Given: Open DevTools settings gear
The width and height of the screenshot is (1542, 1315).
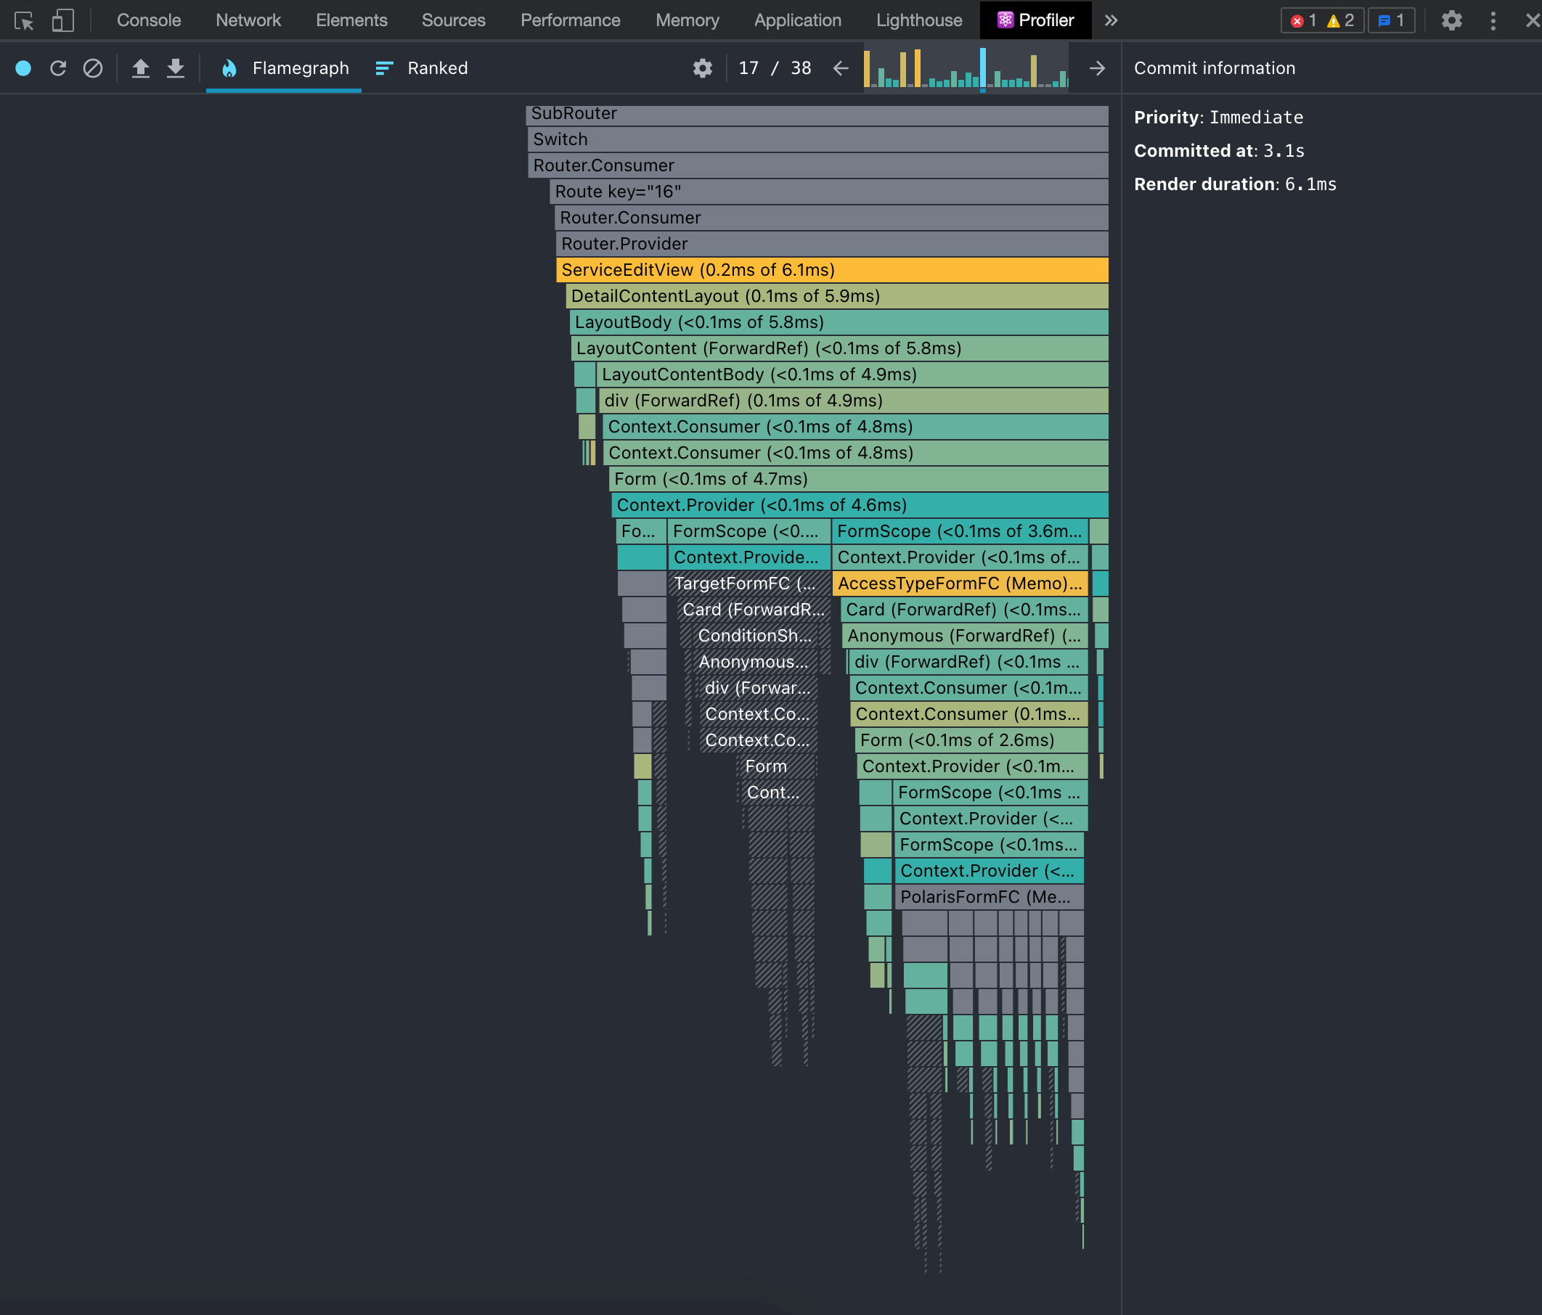Looking at the screenshot, I should (x=1451, y=20).
